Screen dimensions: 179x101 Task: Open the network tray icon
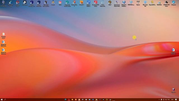tap(164, 100)
